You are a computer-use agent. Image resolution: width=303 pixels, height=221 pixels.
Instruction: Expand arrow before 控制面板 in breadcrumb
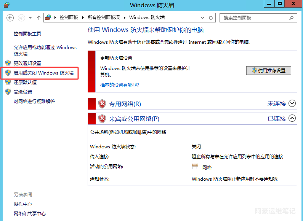(55, 18)
